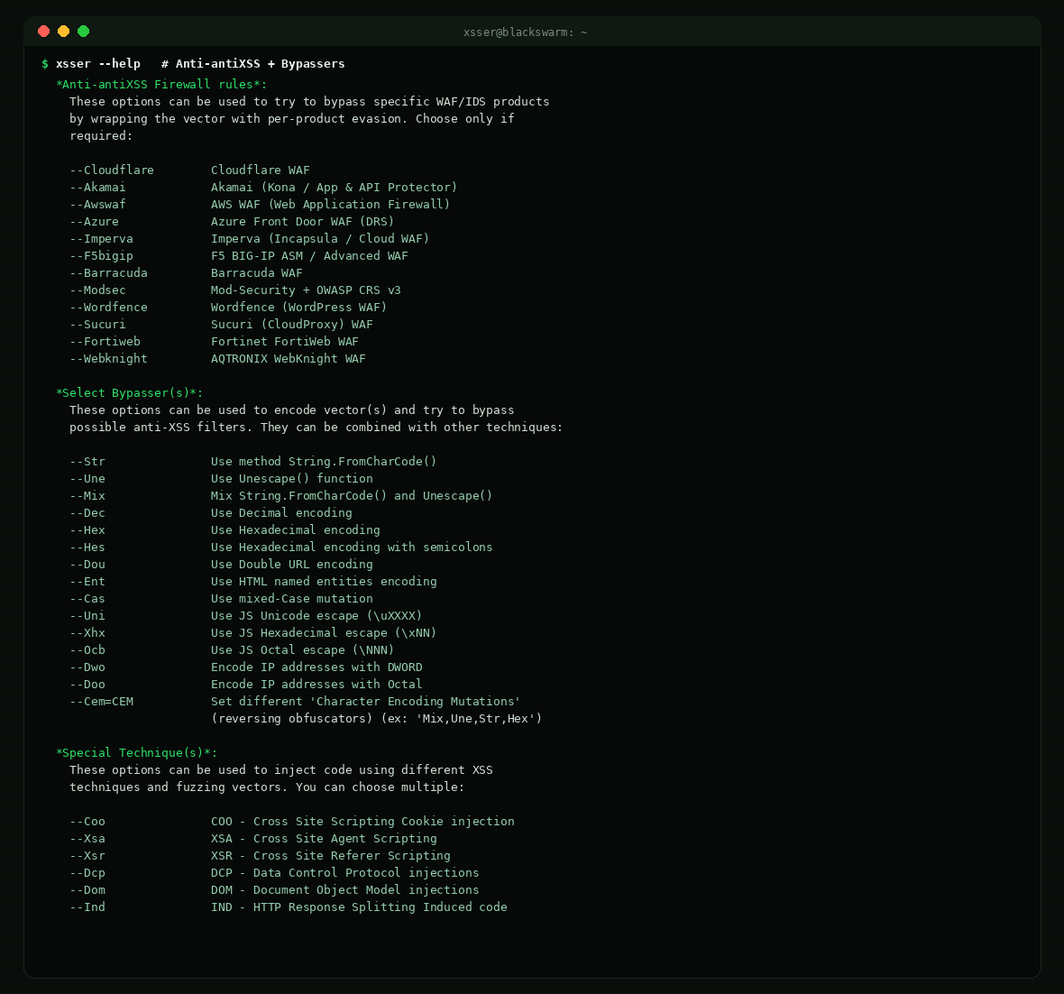Click the window title xsser@blackswarm
The image size is (1064, 994).
[x=525, y=32]
